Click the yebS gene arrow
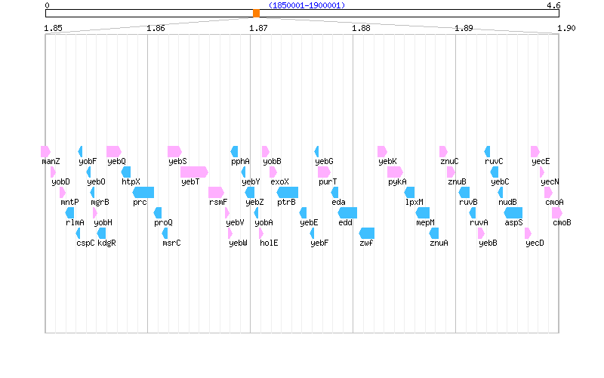 [x=174, y=151]
